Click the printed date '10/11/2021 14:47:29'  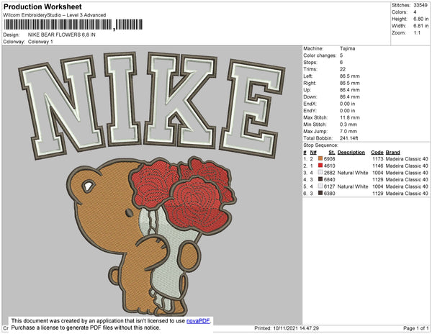296,328
